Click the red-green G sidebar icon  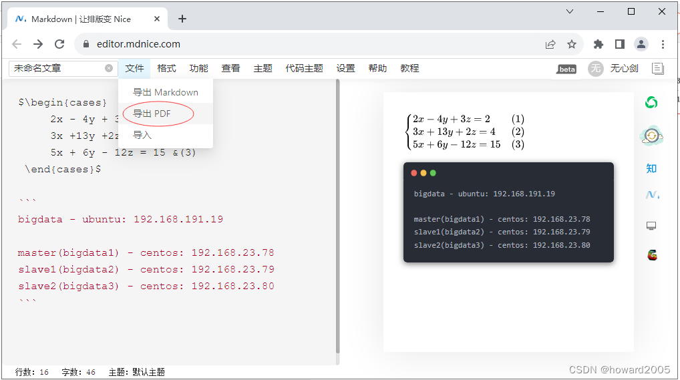[x=652, y=255]
